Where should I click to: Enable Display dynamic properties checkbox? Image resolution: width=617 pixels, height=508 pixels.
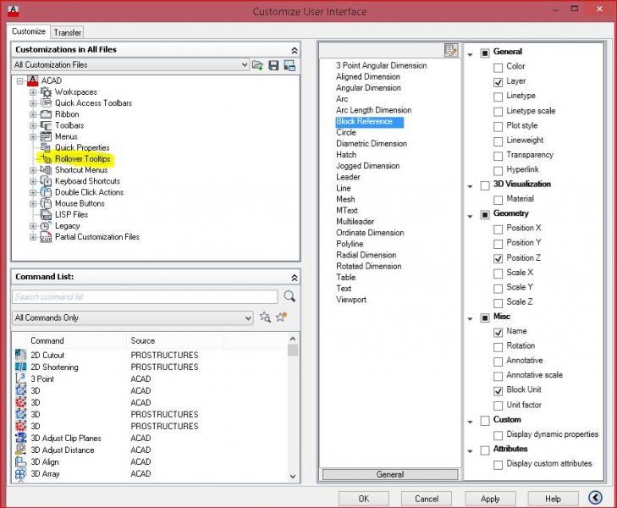(x=498, y=435)
